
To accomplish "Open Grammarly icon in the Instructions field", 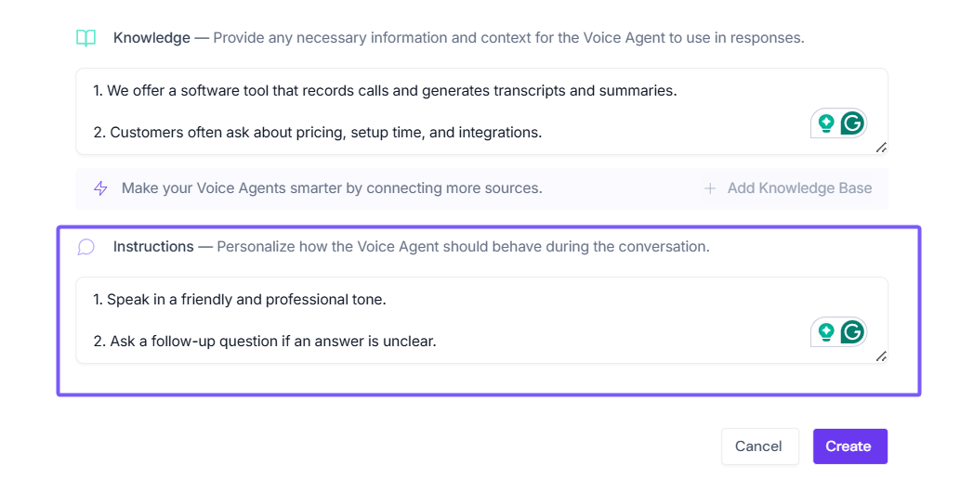I will (852, 332).
